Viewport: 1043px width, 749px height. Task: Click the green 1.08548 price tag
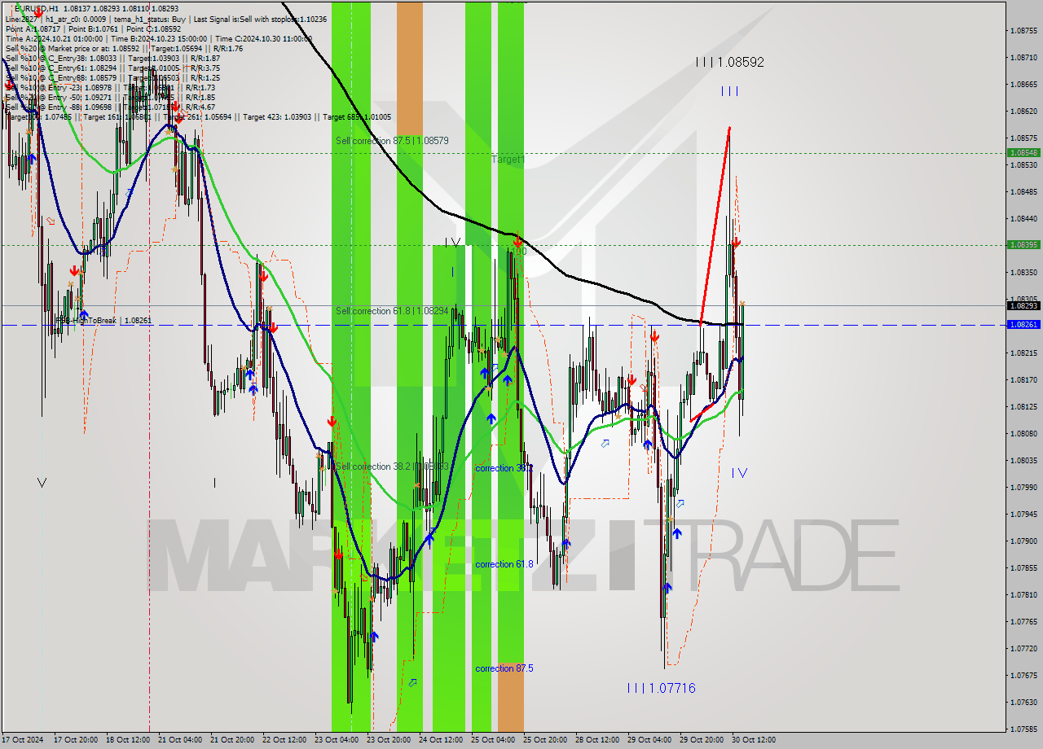tap(1023, 152)
